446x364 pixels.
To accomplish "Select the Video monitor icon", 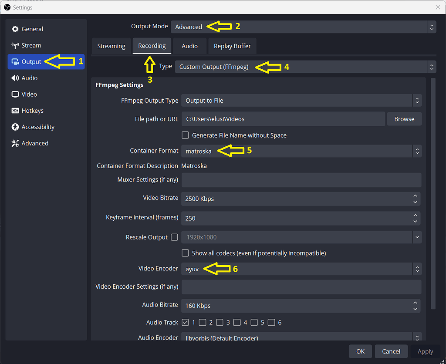I will point(15,94).
